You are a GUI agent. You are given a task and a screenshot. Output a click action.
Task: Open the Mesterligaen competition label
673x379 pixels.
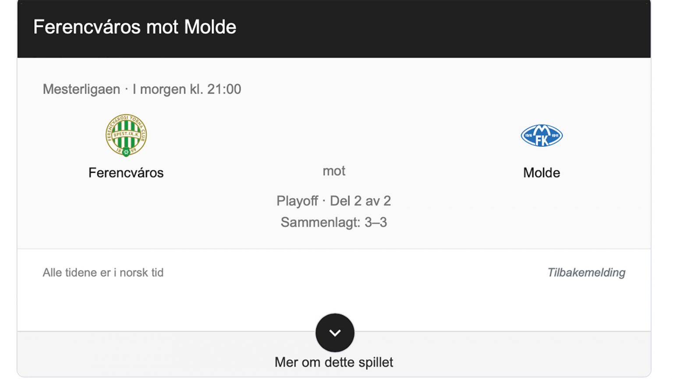[81, 89]
